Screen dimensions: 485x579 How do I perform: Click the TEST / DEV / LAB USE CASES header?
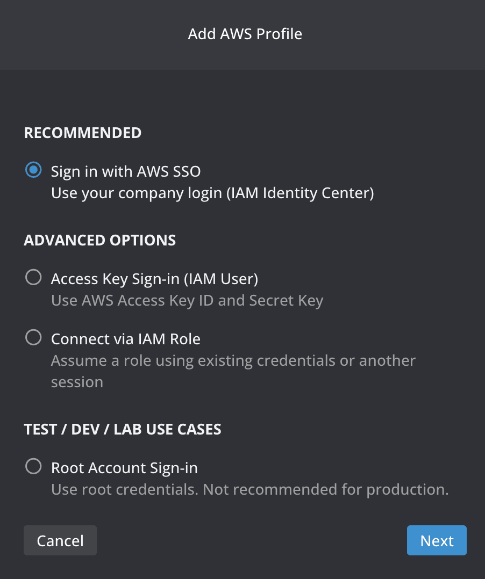click(x=122, y=429)
